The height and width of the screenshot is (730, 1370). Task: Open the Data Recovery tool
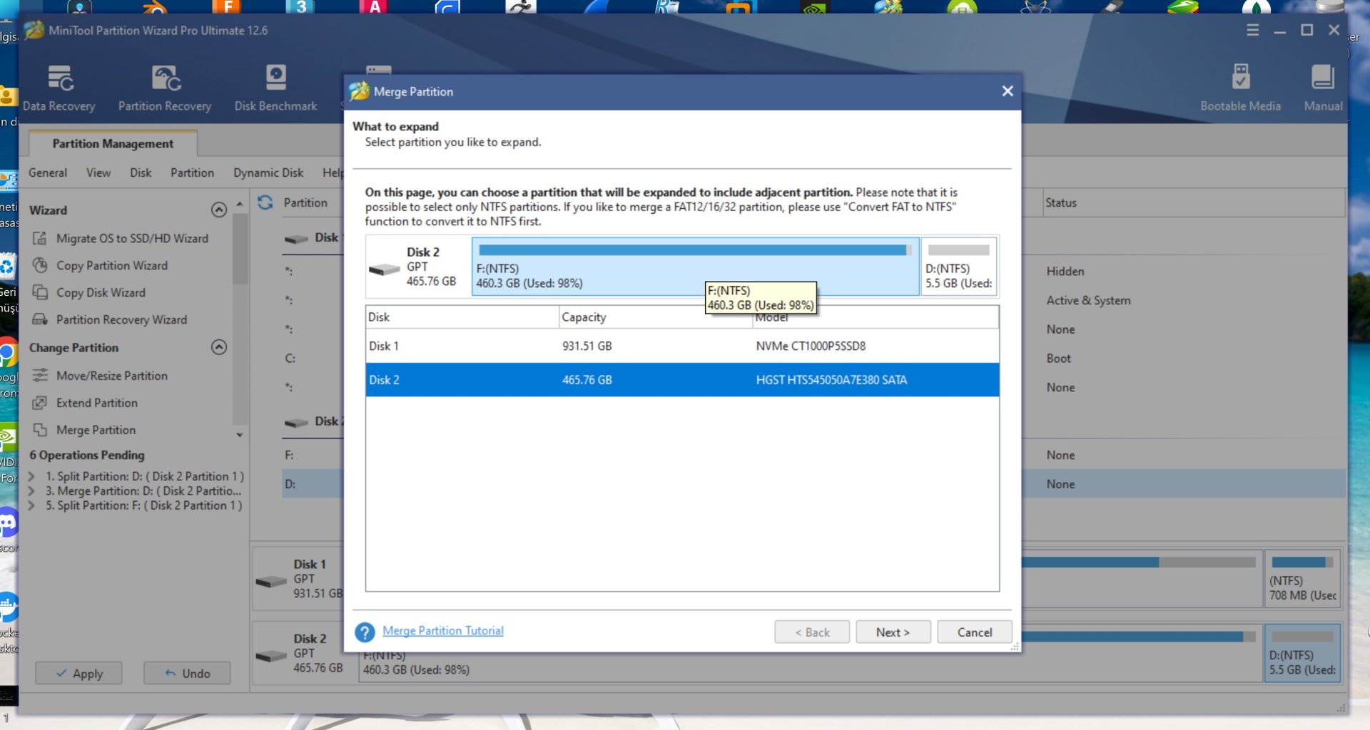pyautogui.click(x=59, y=88)
